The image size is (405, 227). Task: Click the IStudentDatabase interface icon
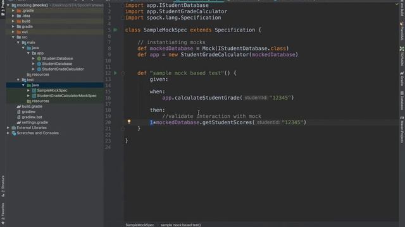point(39,59)
